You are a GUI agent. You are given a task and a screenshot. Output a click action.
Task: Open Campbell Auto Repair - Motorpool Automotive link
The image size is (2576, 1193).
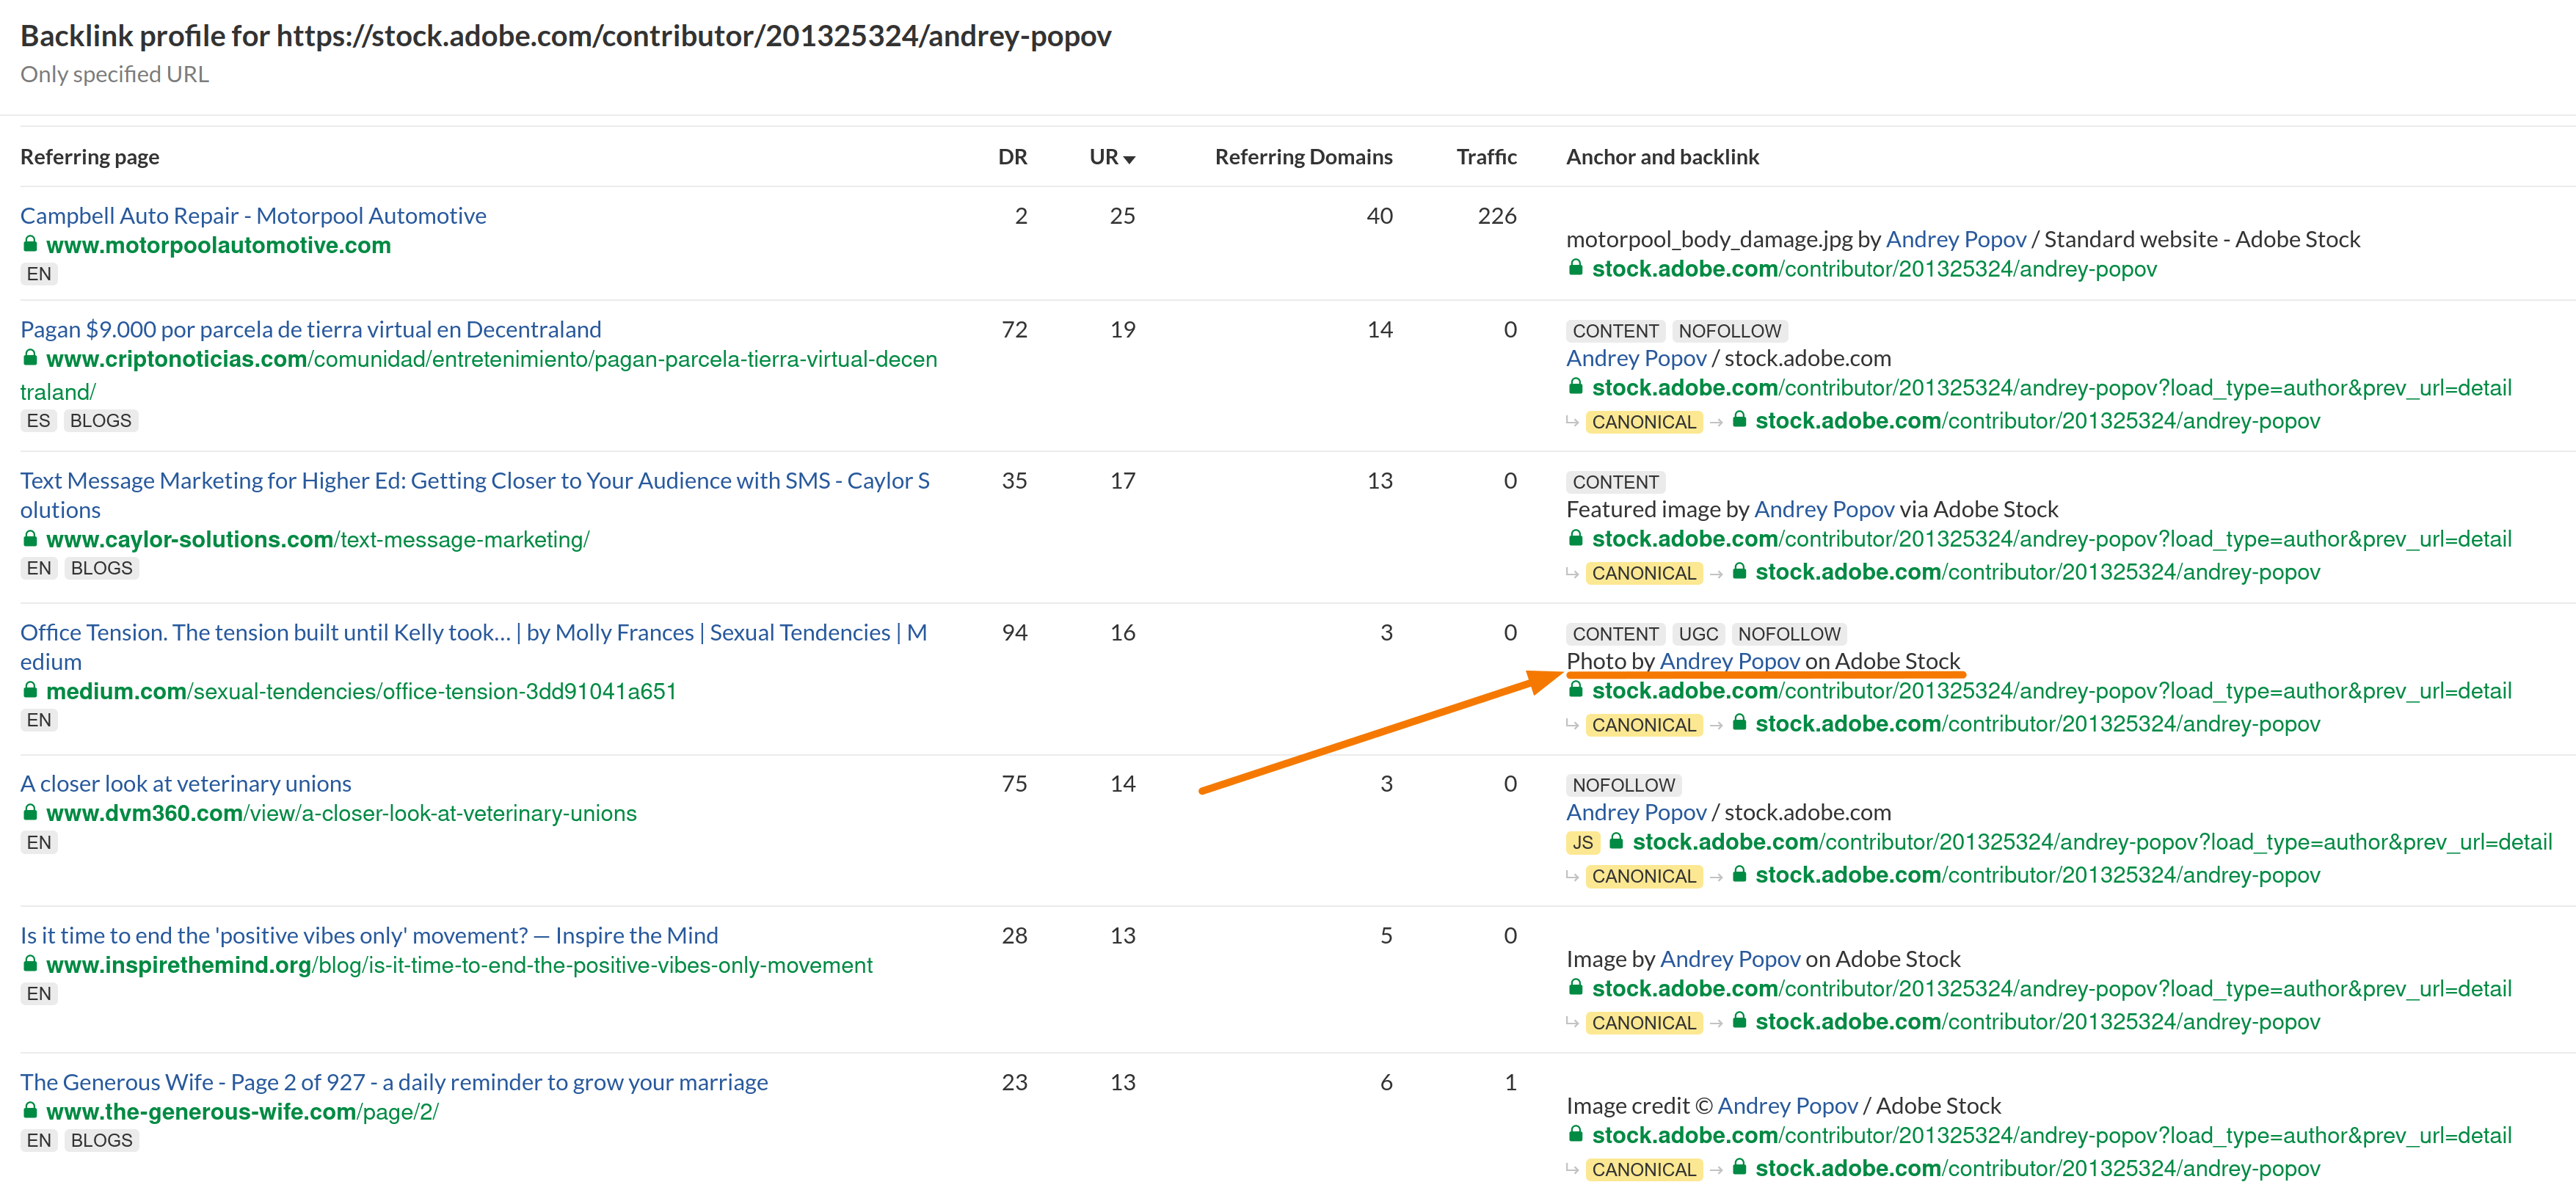click(x=253, y=215)
